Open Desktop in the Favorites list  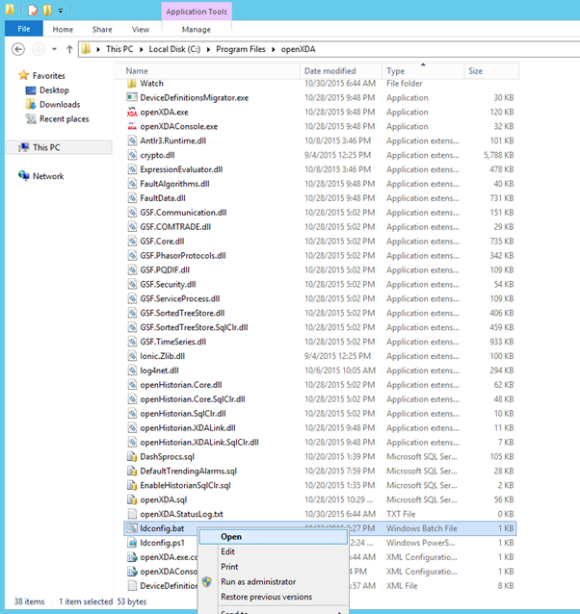coord(54,90)
